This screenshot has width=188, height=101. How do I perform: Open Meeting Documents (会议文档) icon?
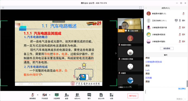pos(101,95)
